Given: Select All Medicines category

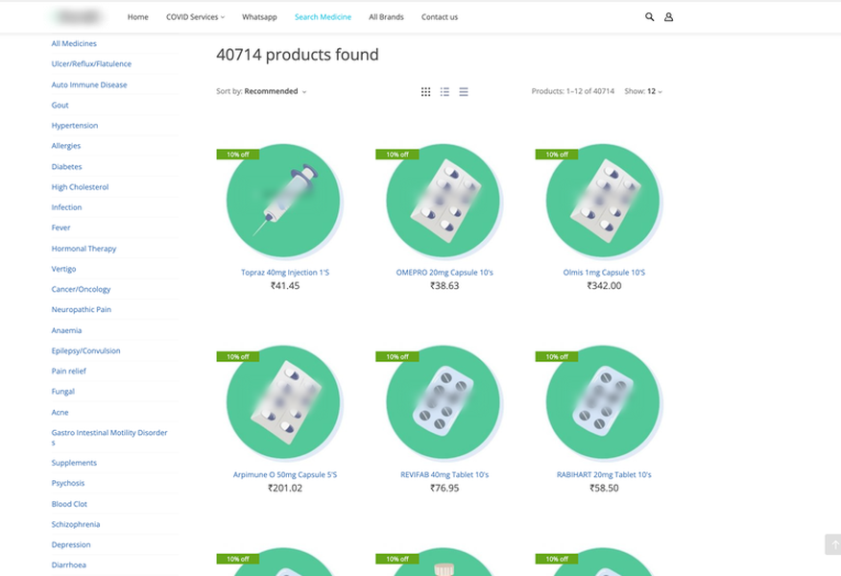Looking at the screenshot, I should click(x=74, y=43).
